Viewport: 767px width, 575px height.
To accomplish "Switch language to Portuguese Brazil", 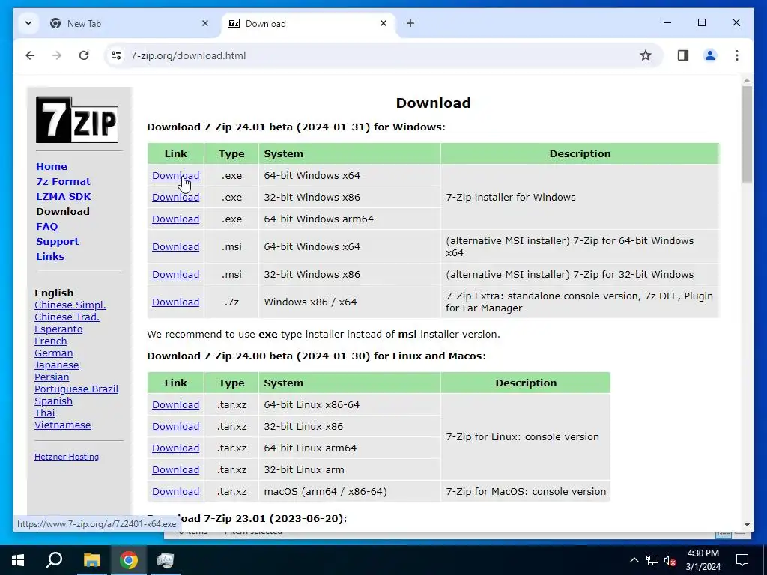I will pos(76,389).
